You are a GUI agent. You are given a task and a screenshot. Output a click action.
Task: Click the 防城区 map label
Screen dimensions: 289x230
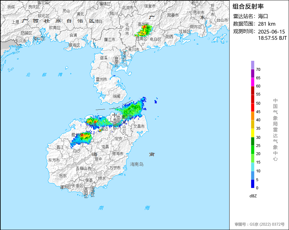pos(26,33)
